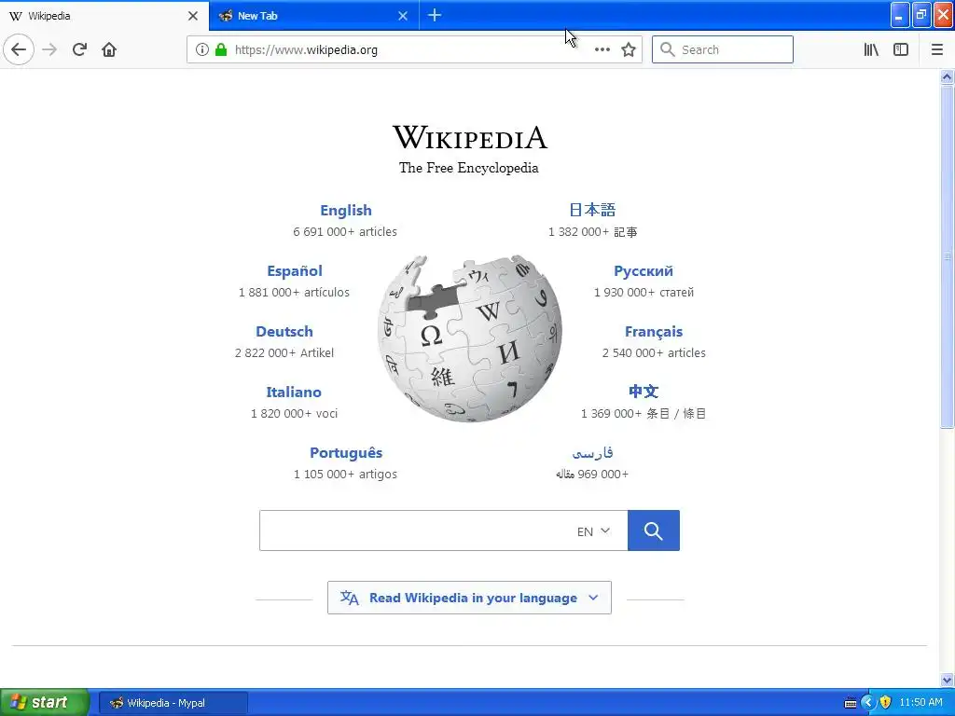Open English Wikipedia link

[x=346, y=210]
